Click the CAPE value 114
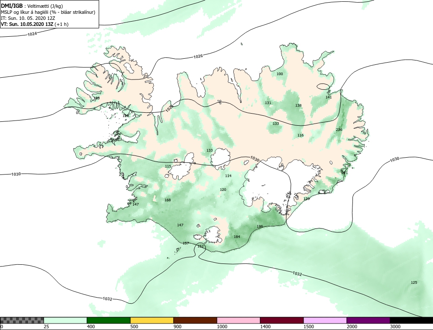Viewport: 433px width, 330px height. 228,176
